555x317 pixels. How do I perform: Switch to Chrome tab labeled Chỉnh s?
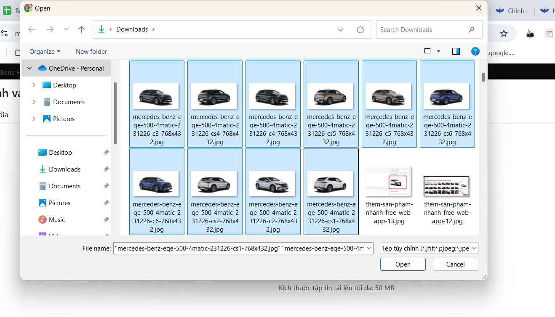tap(512, 11)
